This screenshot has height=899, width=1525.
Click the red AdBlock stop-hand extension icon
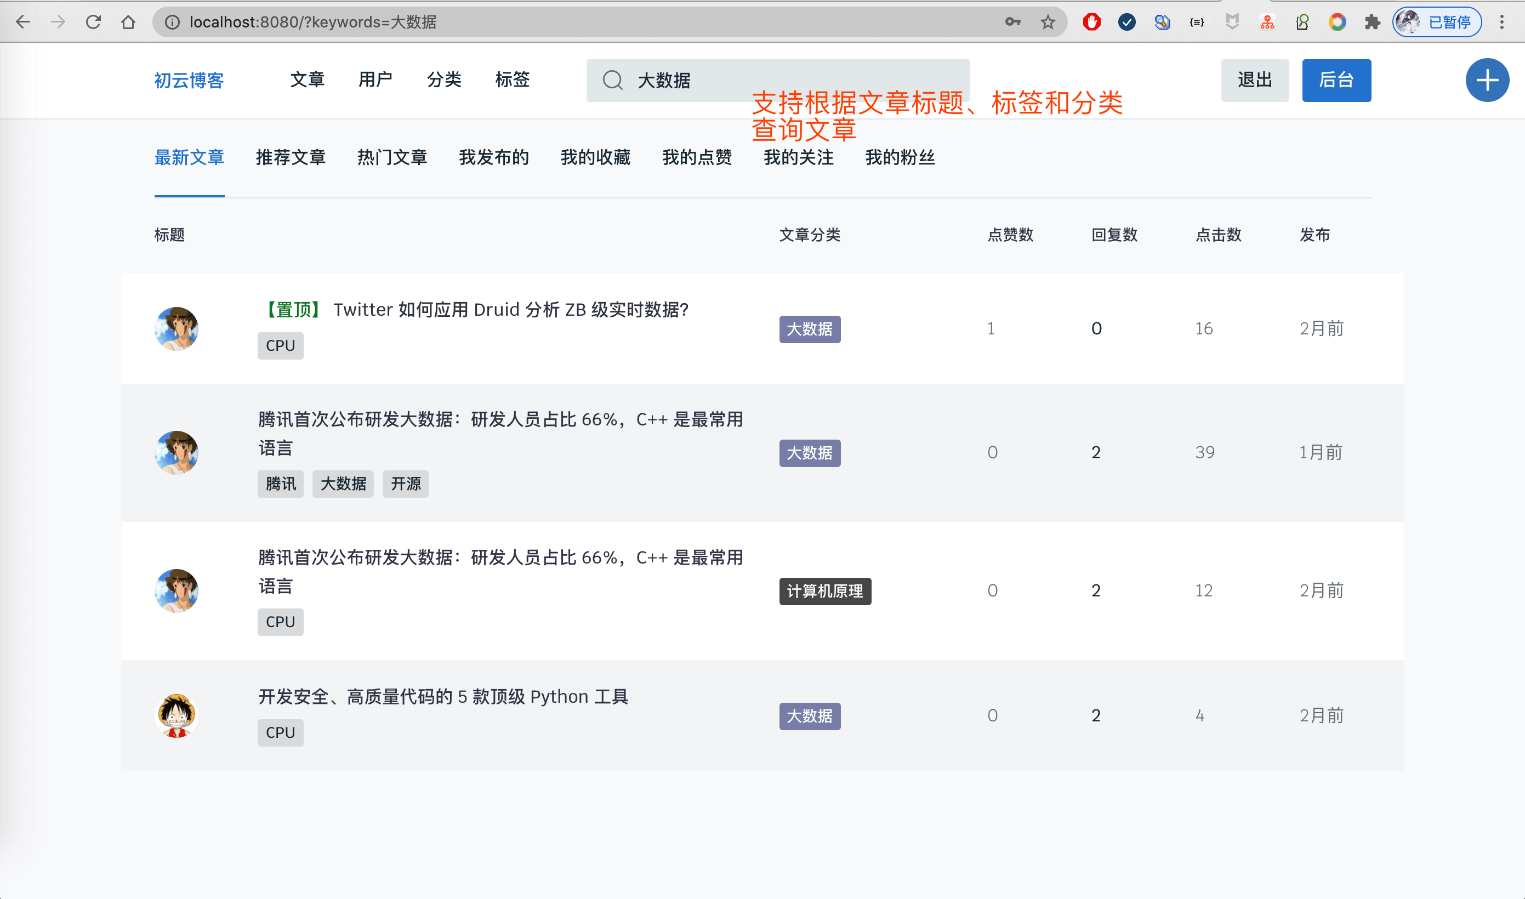tap(1091, 22)
